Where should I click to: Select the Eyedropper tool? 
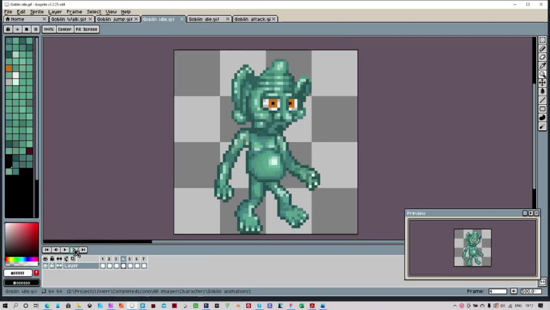click(x=542, y=66)
